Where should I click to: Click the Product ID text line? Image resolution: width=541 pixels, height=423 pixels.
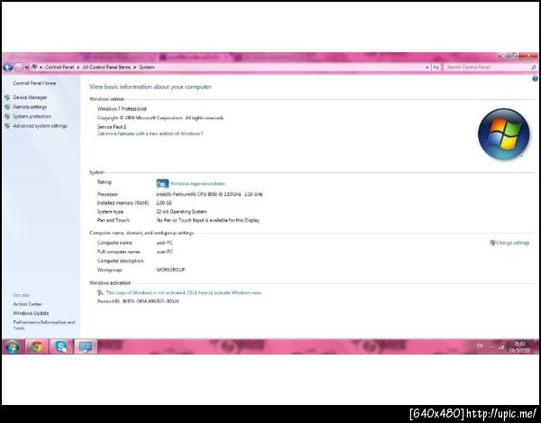138,301
